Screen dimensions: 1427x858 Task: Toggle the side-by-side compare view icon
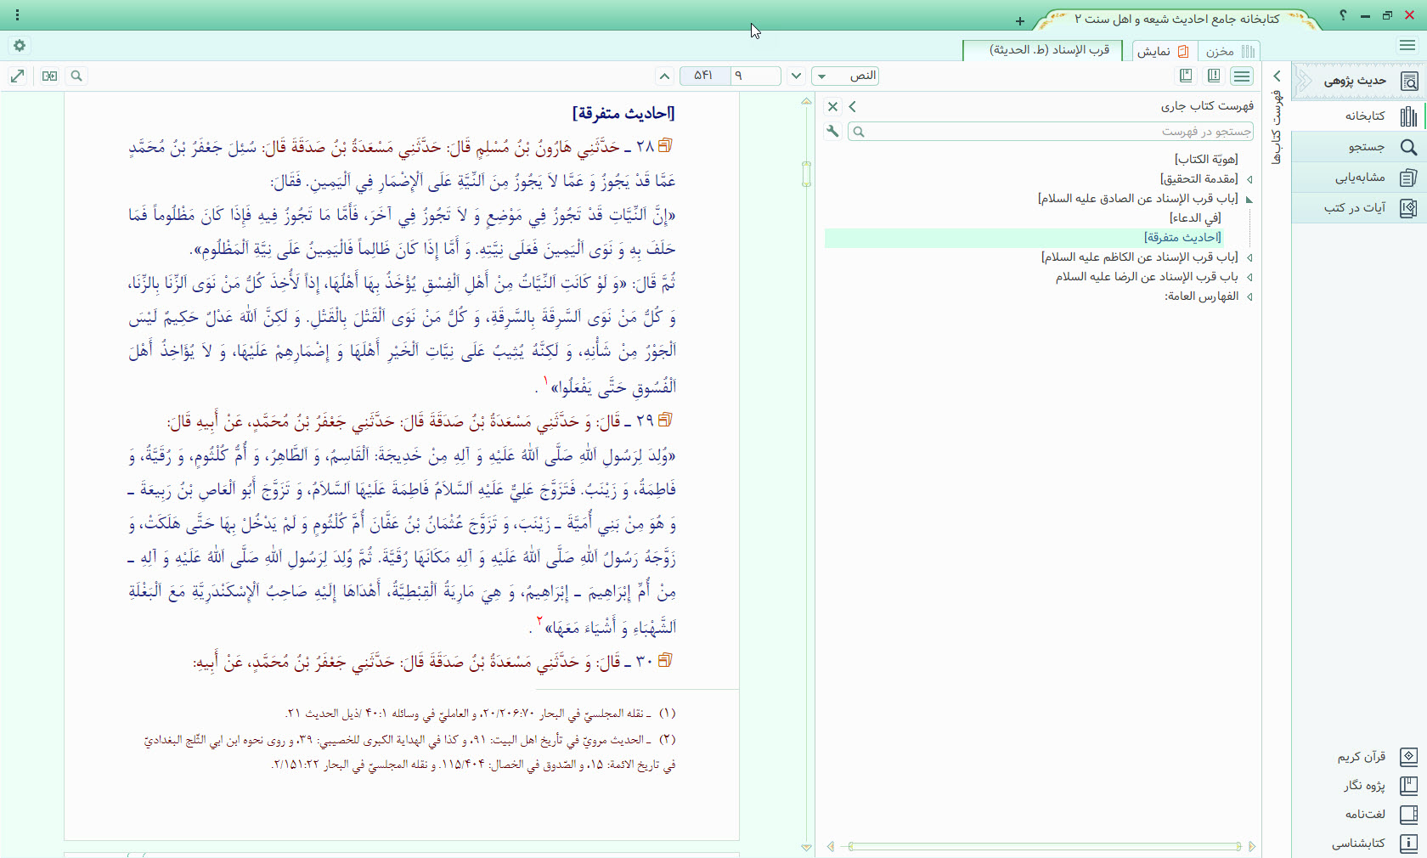click(x=49, y=76)
